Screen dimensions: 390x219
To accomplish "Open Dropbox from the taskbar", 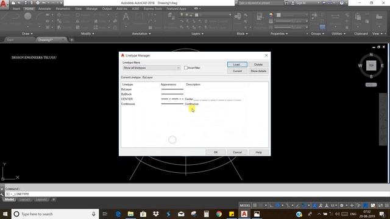I will click(156, 214).
